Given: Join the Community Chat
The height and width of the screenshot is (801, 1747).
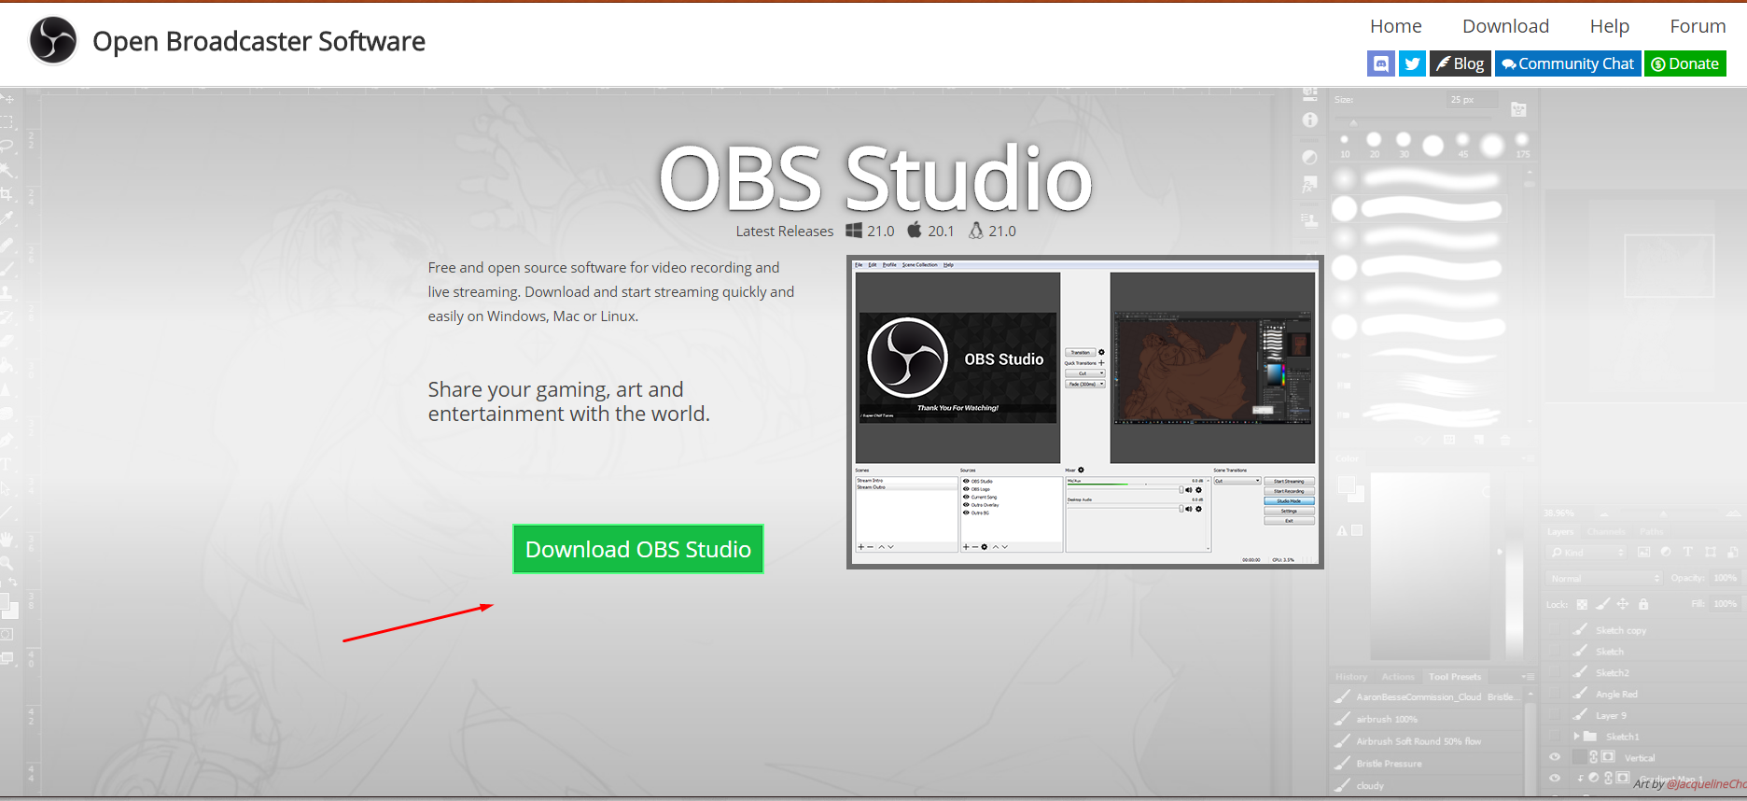Looking at the screenshot, I should pyautogui.click(x=1568, y=63).
